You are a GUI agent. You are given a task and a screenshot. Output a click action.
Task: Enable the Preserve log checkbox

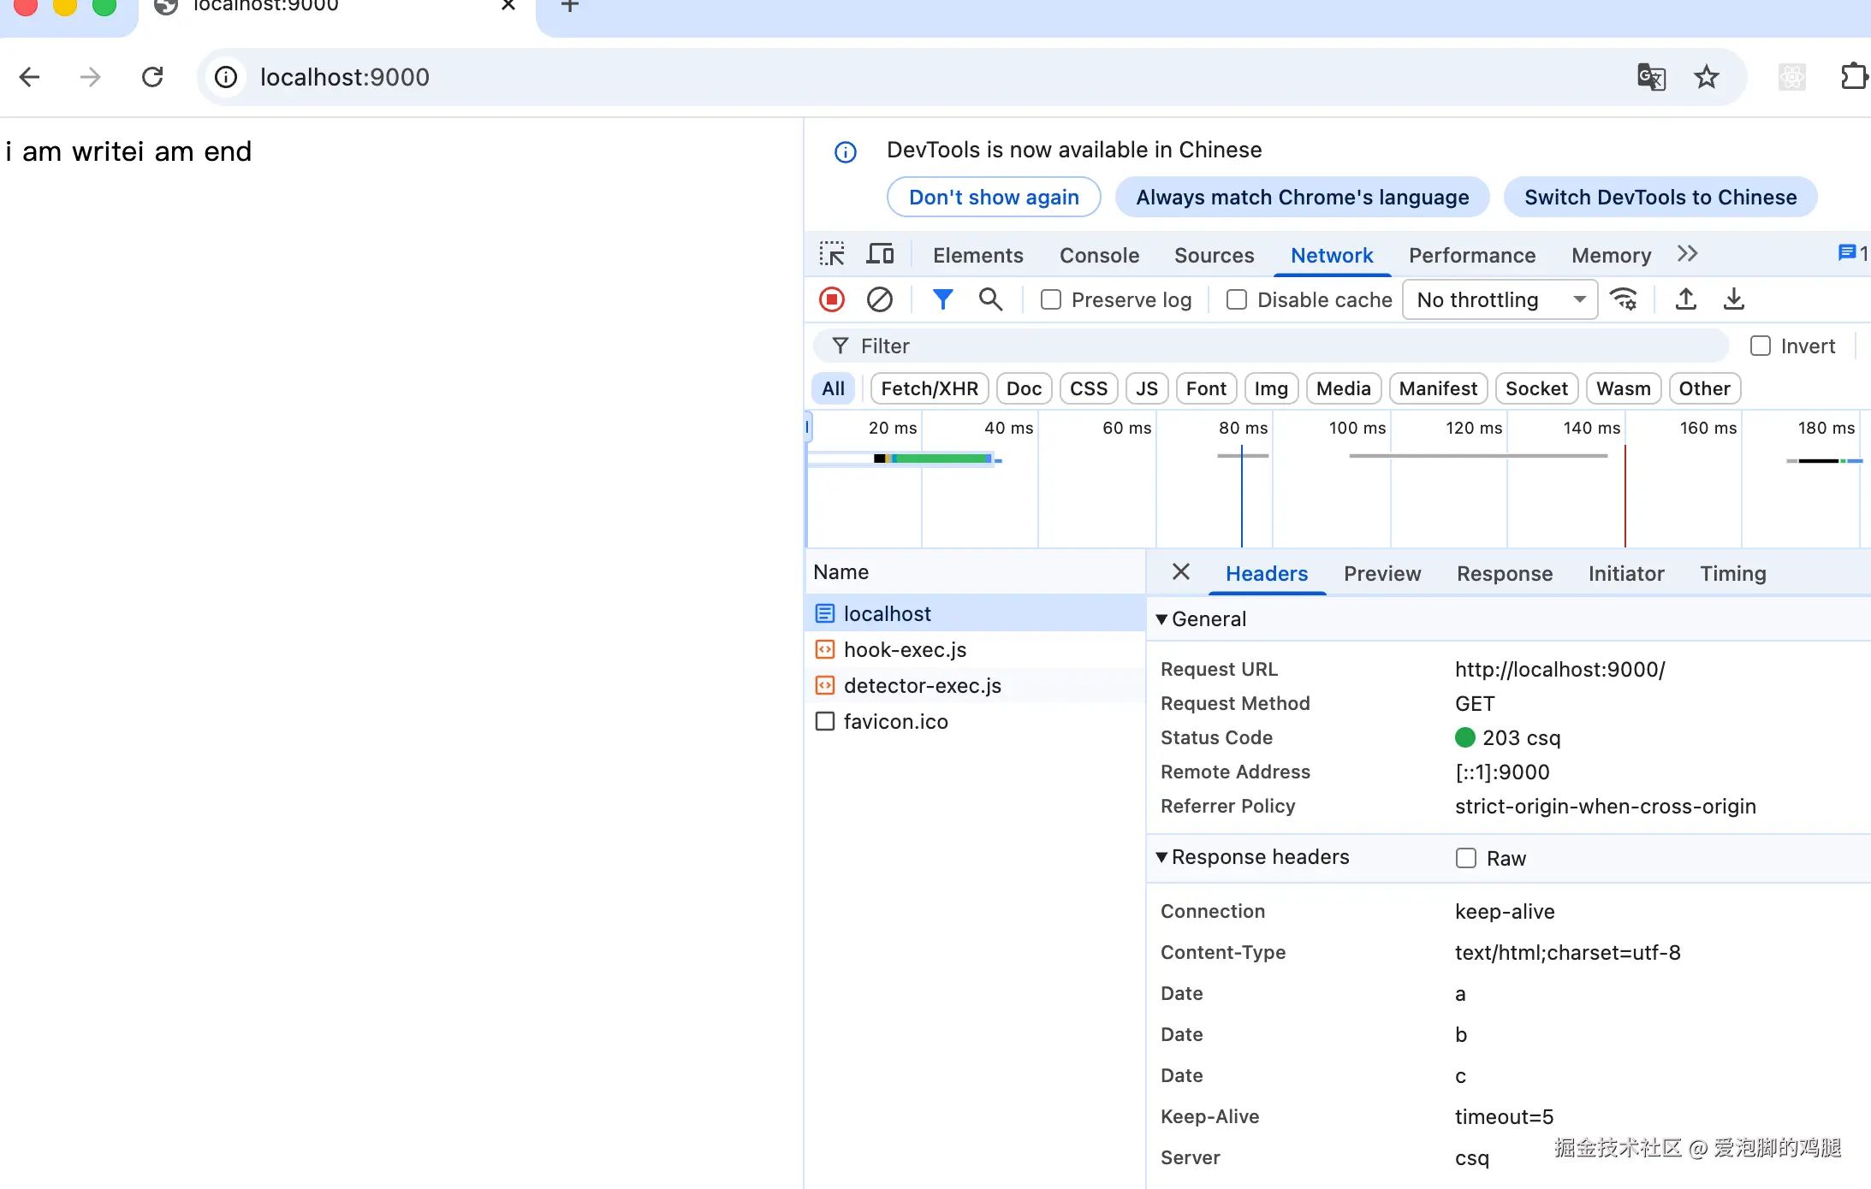click(x=1051, y=299)
